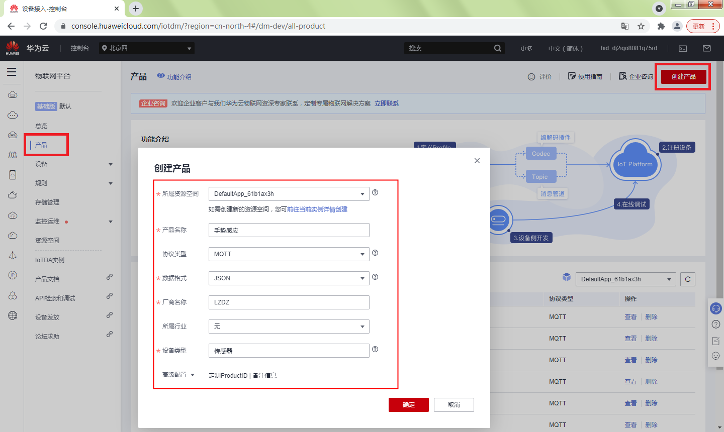Open the hamburger menu in the sidebar

coord(12,72)
